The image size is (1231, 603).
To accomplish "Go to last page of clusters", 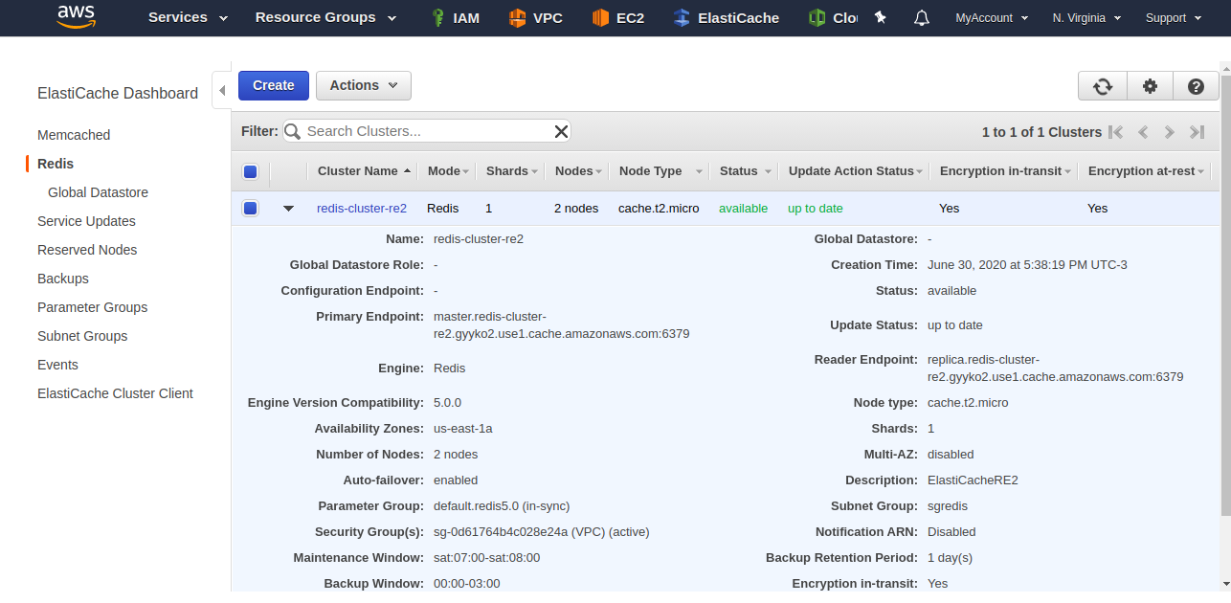I will (x=1197, y=132).
